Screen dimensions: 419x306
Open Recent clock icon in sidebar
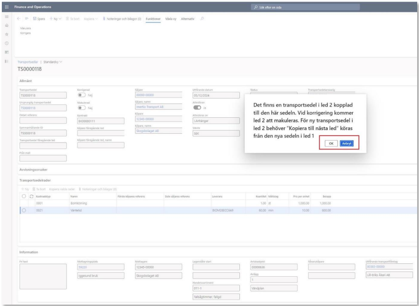tap(5, 43)
